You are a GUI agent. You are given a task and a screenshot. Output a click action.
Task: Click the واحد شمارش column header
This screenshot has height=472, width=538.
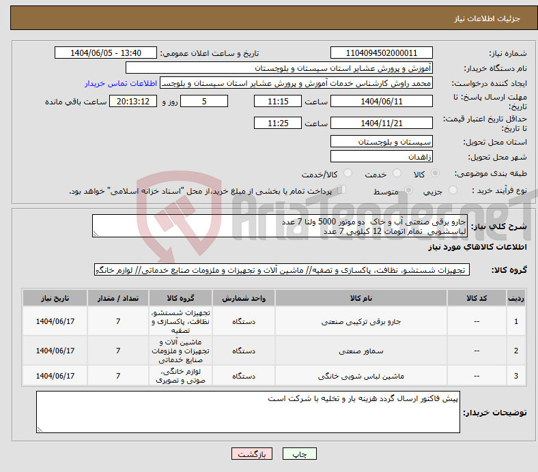tap(244, 298)
